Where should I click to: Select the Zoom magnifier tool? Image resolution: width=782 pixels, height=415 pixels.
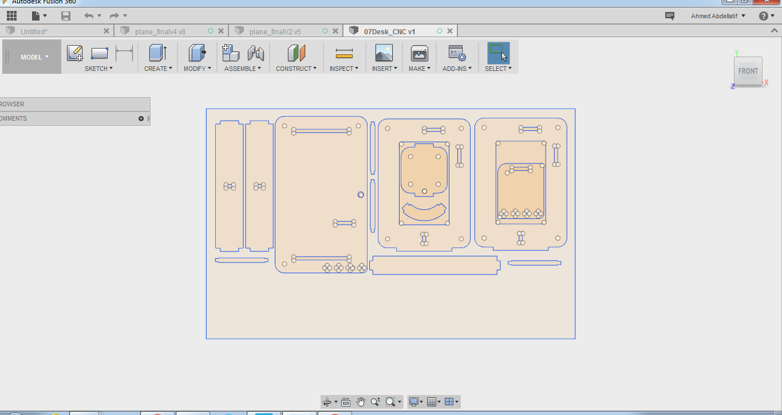pyautogui.click(x=376, y=402)
